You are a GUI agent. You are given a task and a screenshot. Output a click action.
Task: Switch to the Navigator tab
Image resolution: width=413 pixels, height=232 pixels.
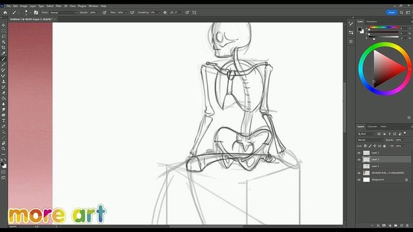click(372, 21)
